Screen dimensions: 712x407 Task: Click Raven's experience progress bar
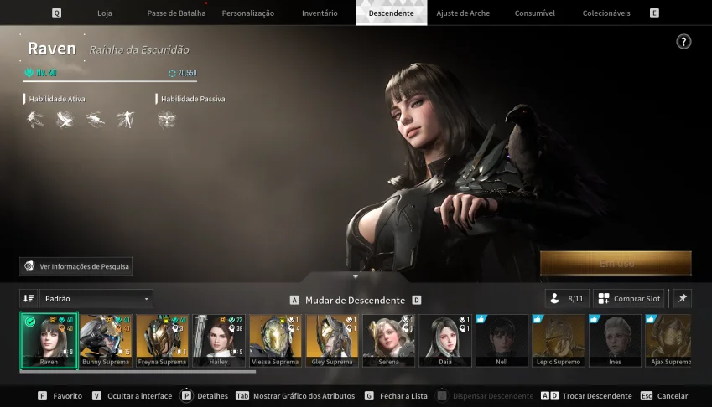(110, 81)
